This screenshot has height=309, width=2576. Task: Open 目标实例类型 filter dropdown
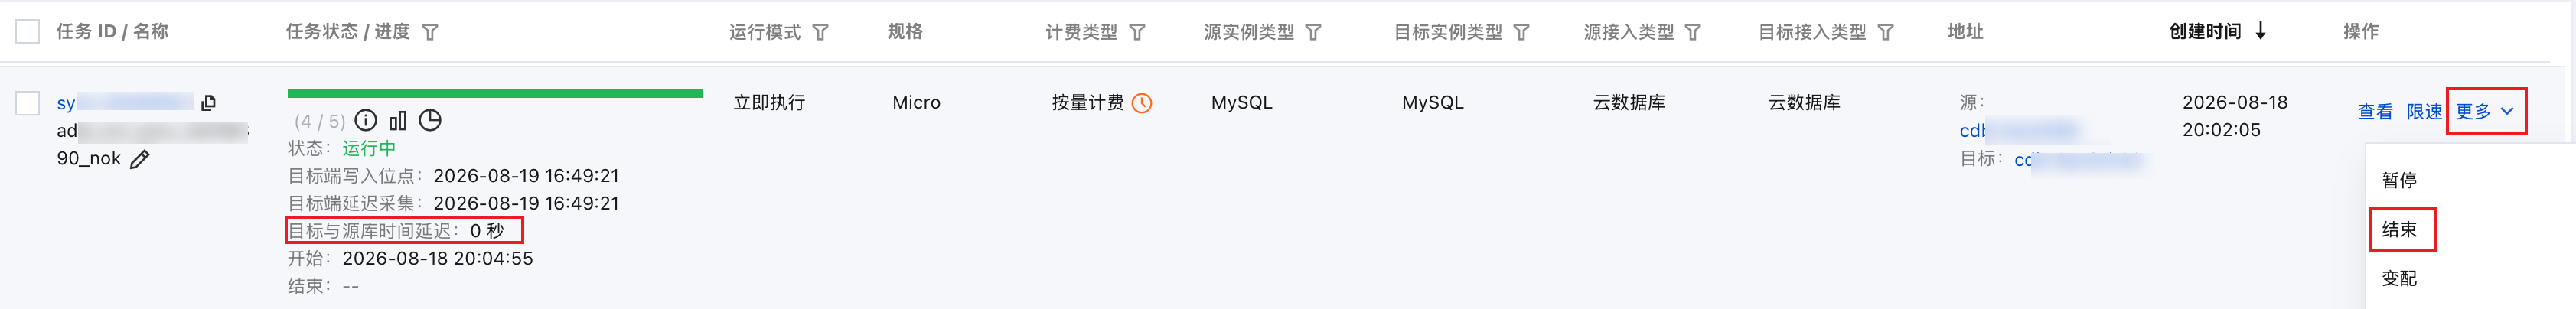1521,32
